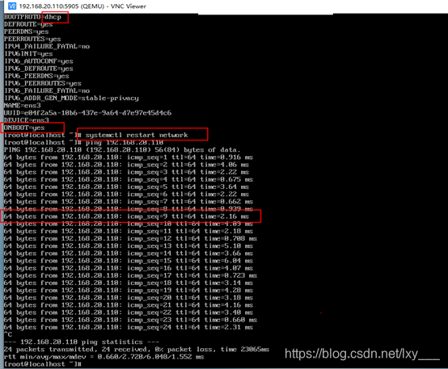Click the IPV6_AUTOCONF=yes line
The width and height of the screenshot is (448, 369).
click(x=39, y=61)
